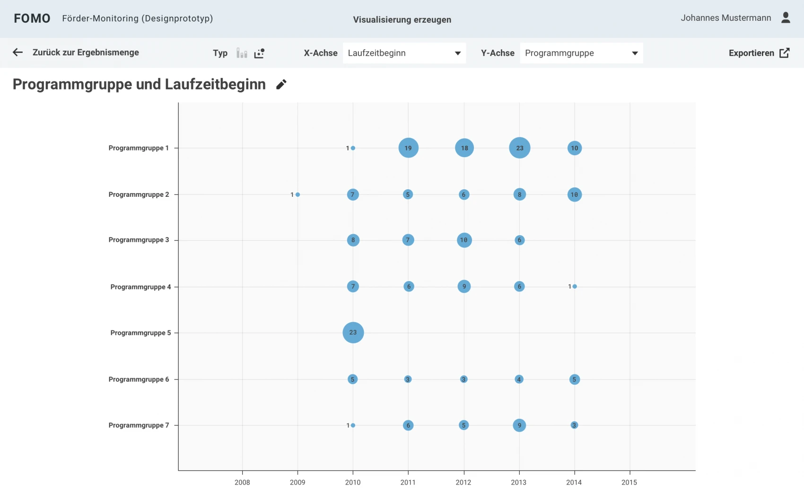Select the bar chart type icon
Image resolution: width=804 pixels, height=503 pixels.
242,53
